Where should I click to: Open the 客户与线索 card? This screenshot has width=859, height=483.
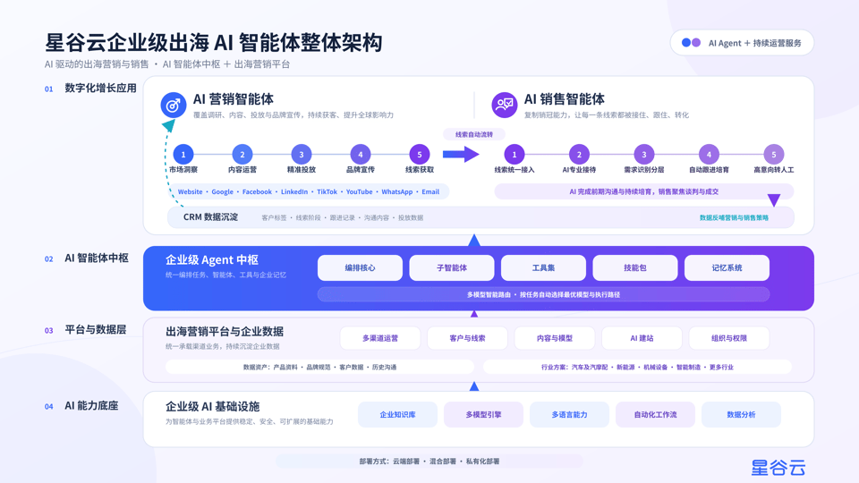[x=467, y=338]
